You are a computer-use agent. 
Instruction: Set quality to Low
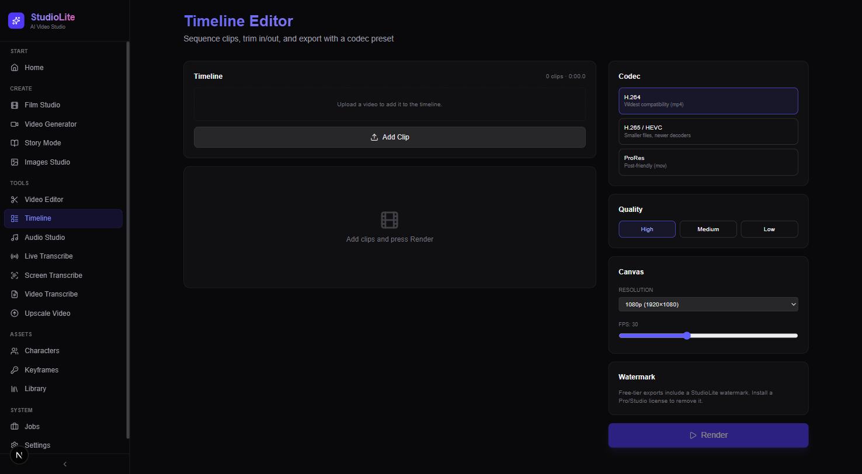click(769, 229)
